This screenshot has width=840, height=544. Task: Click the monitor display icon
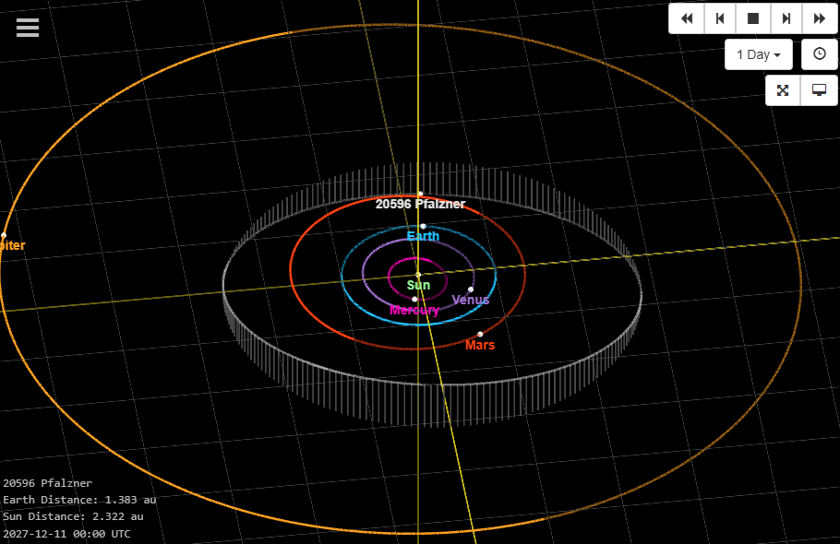pos(819,90)
